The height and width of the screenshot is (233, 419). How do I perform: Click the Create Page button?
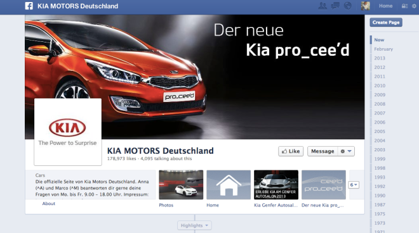click(386, 22)
